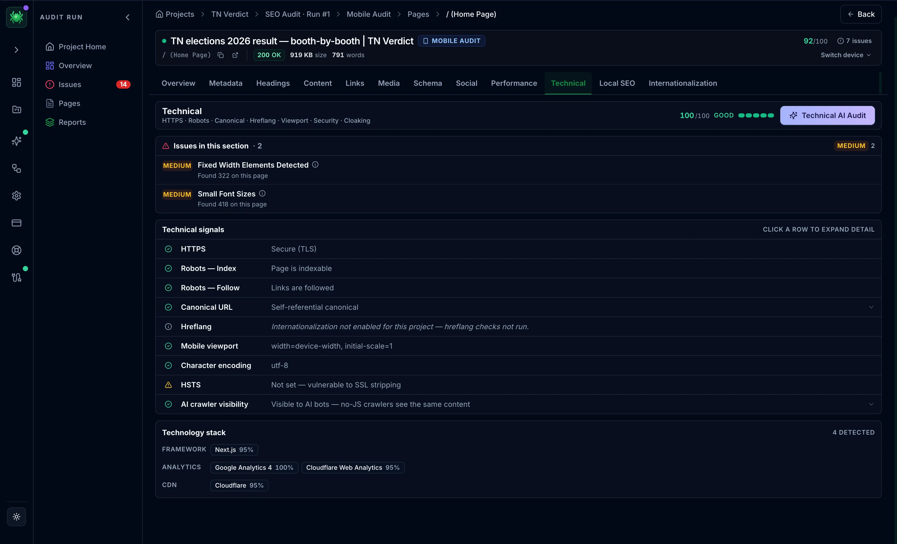Viewport: 897px width, 544px height.
Task: Expand the left rail with arrow
Action: [x=16, y=50]
